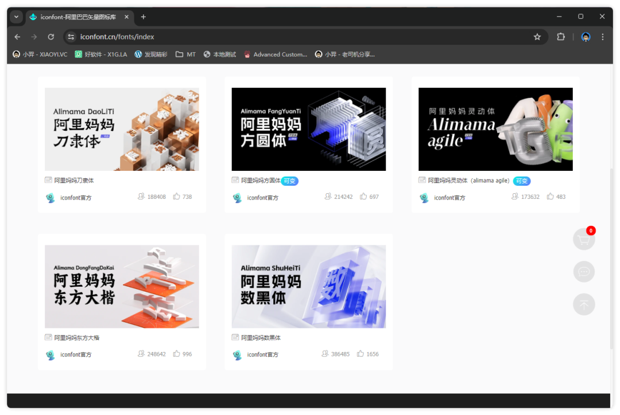
Task: Click the font icon before 阿里妈妈灵动体
Action: pyautogui.click(x=423, y=180)
